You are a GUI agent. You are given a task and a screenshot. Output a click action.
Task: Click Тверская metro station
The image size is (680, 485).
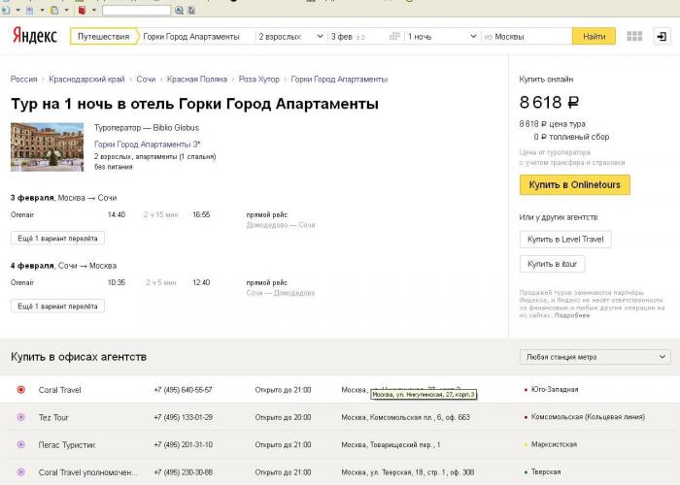546,471
